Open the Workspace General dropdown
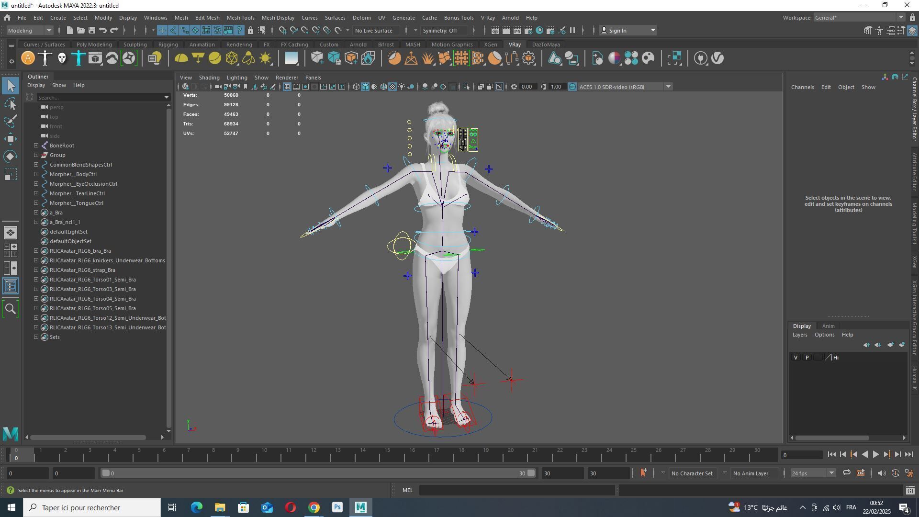This screenshot has height=517, width=919. 859,18
